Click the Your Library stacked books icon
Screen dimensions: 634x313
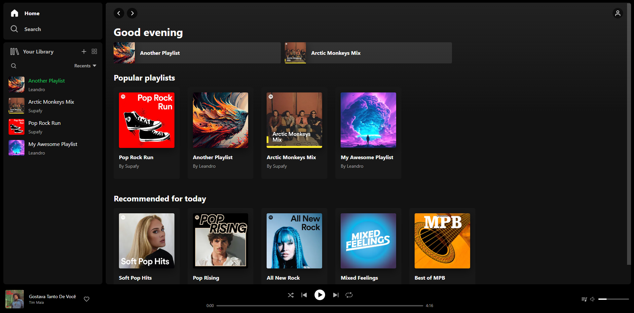tap(15, 52)
